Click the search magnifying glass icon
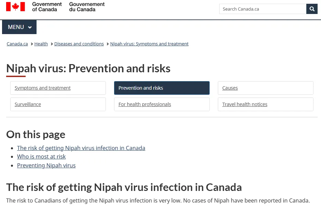Viewport: 321px width, 209px height. click(x=312, y=9)
